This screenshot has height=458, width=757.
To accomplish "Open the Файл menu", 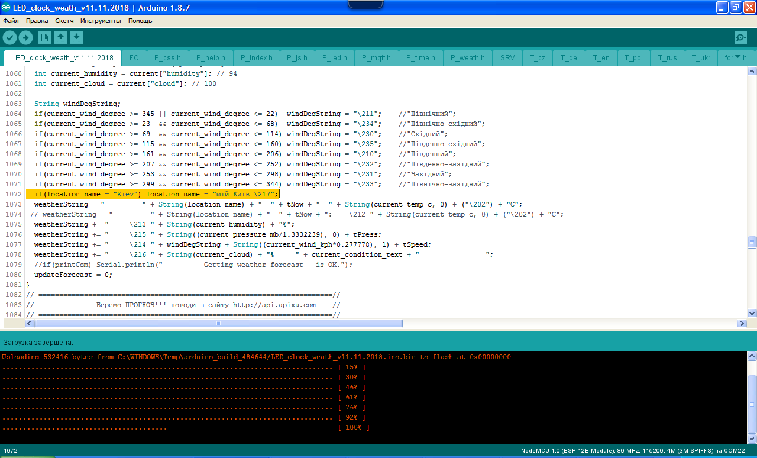I will coord(11,21).
